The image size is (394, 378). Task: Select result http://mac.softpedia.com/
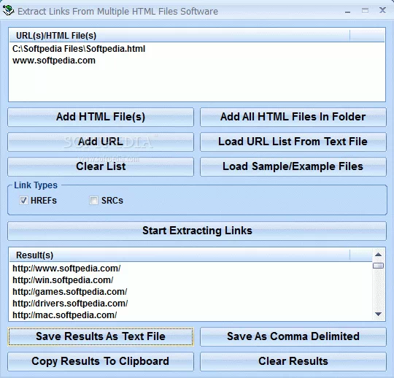click(65, 315)
